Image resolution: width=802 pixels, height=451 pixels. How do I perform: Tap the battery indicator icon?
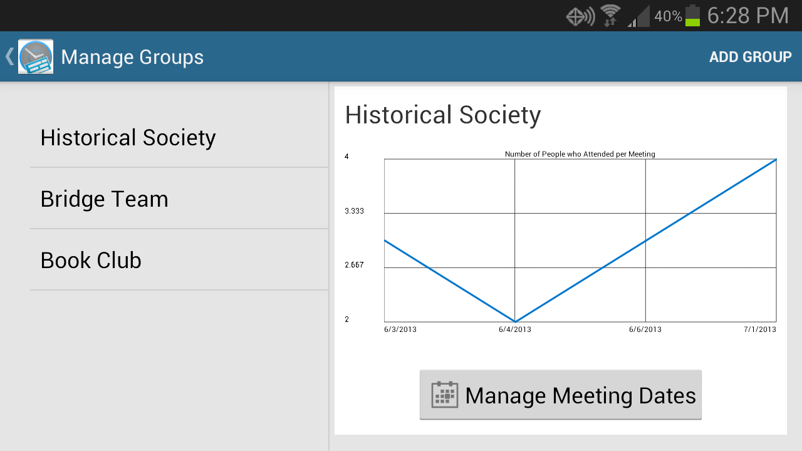tap(692, 15)
